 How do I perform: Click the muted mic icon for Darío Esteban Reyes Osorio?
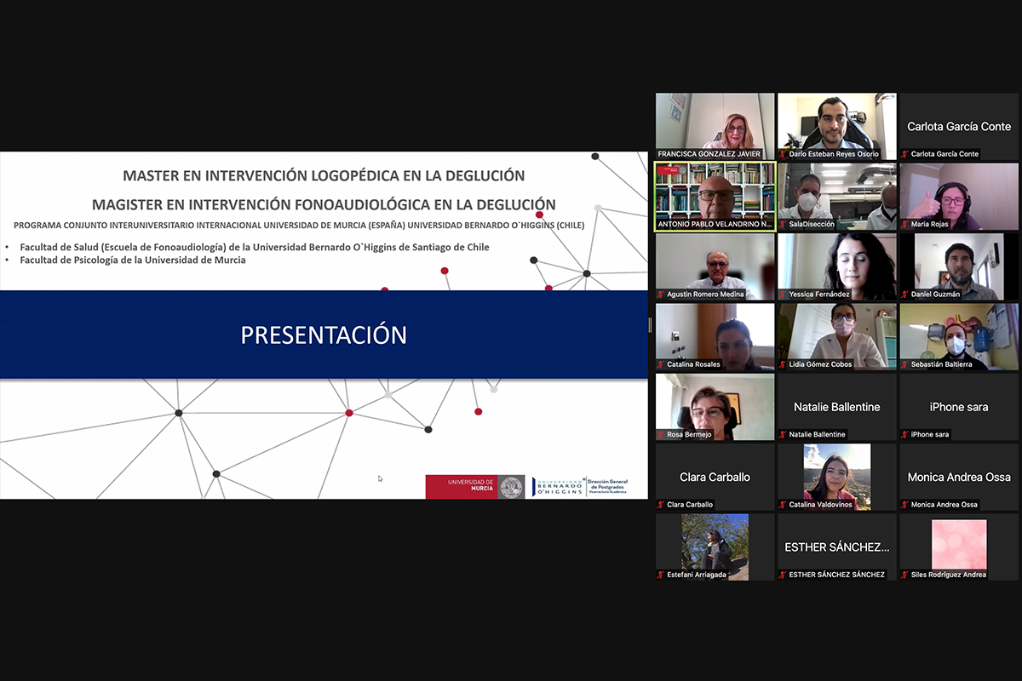click(x=784, y=154)
